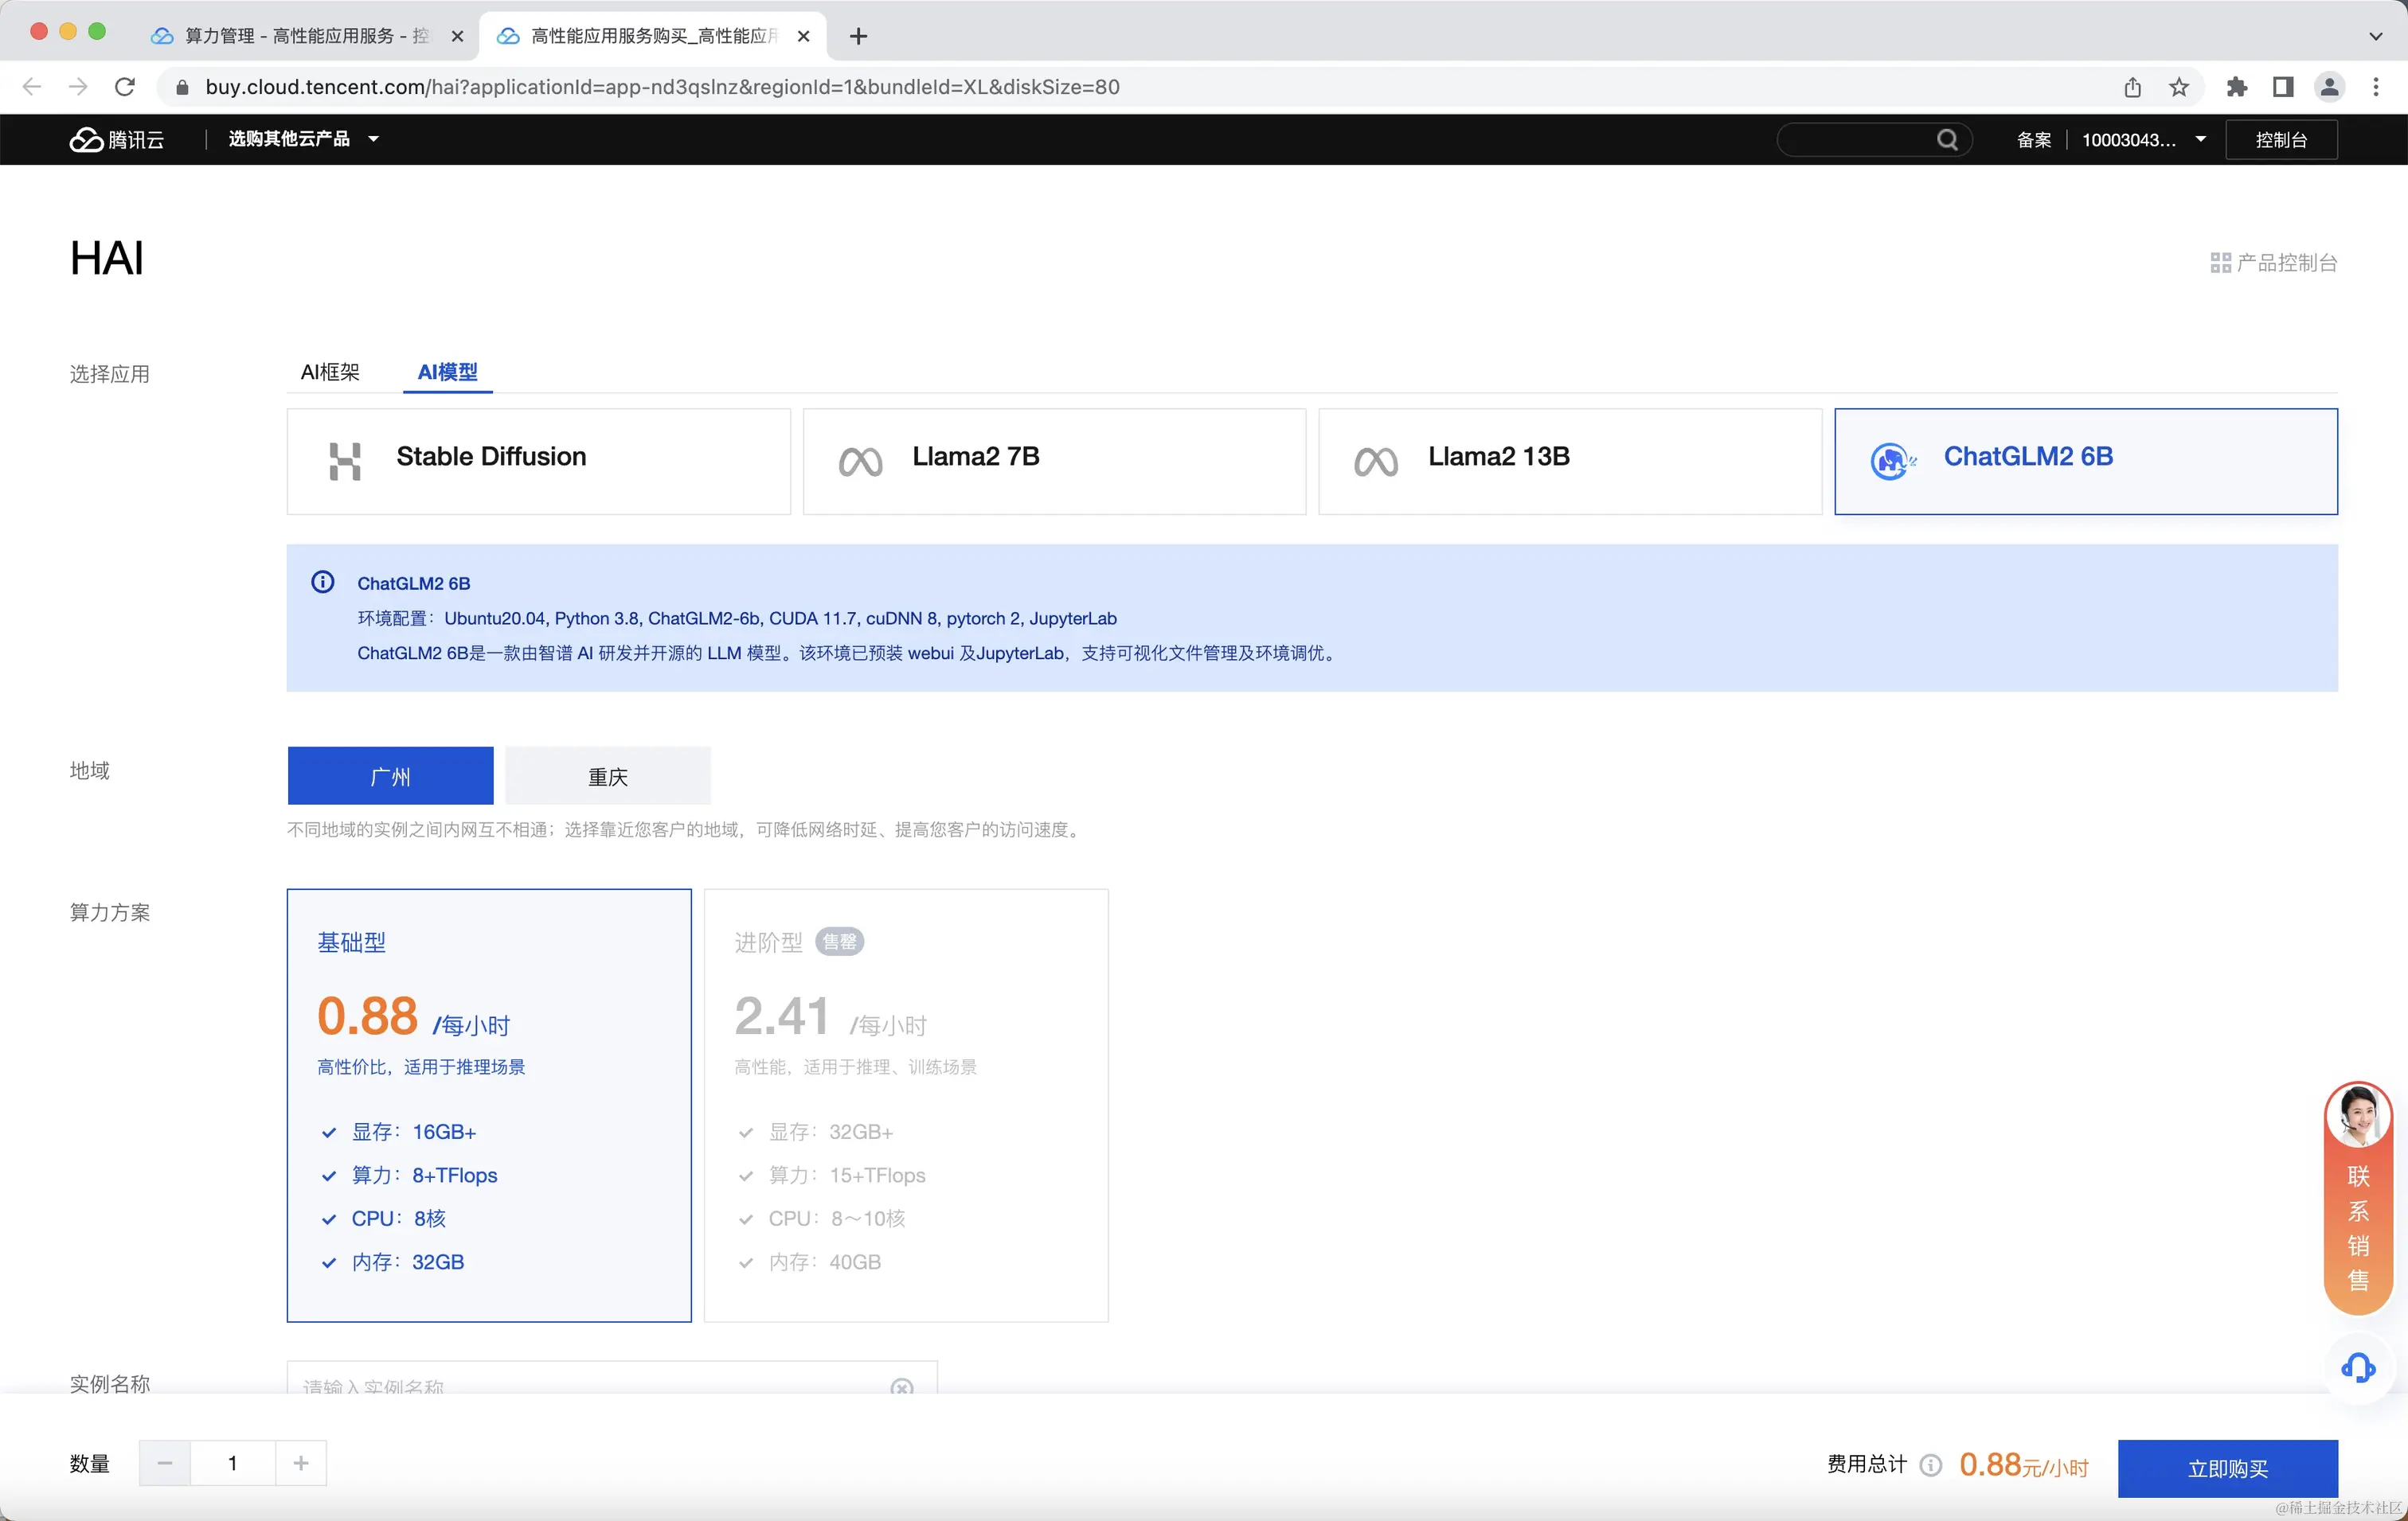
Task: Switch to the AI框架 tab
Action: click(x=330, y=372)
